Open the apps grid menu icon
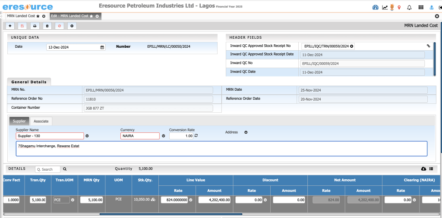 421,7
